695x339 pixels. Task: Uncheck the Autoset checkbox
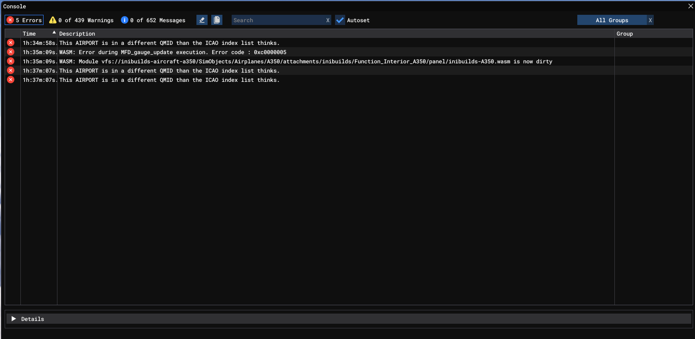(340, 20)
